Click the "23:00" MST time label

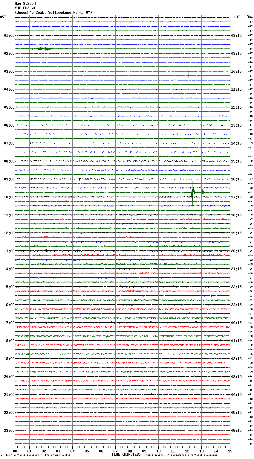pyautogui.click(x=9, y=431)
